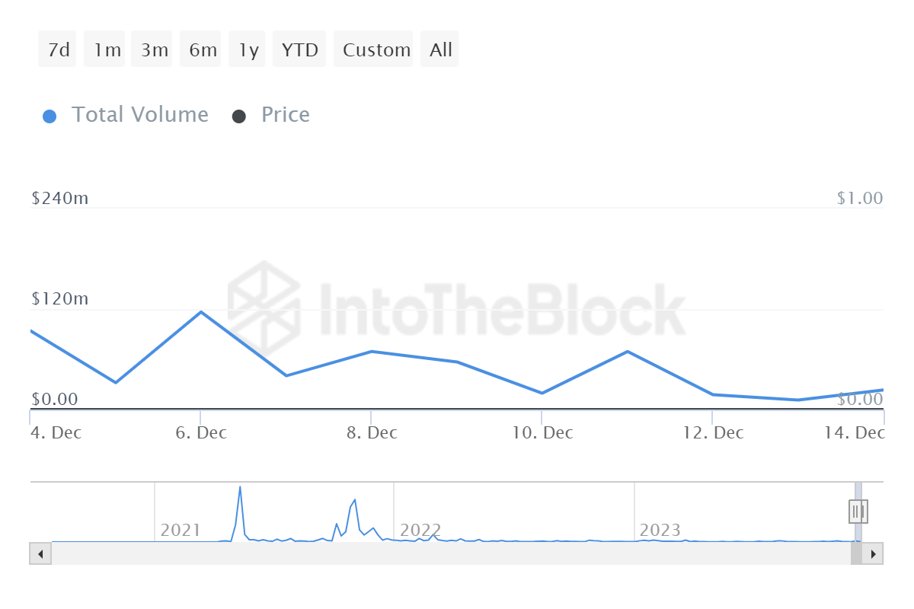
Task: Click the navigator range handle
Action: pos(858,511)
